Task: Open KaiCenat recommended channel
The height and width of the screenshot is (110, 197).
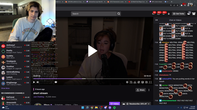Action: pyautogui.click(x=15, y=98)
